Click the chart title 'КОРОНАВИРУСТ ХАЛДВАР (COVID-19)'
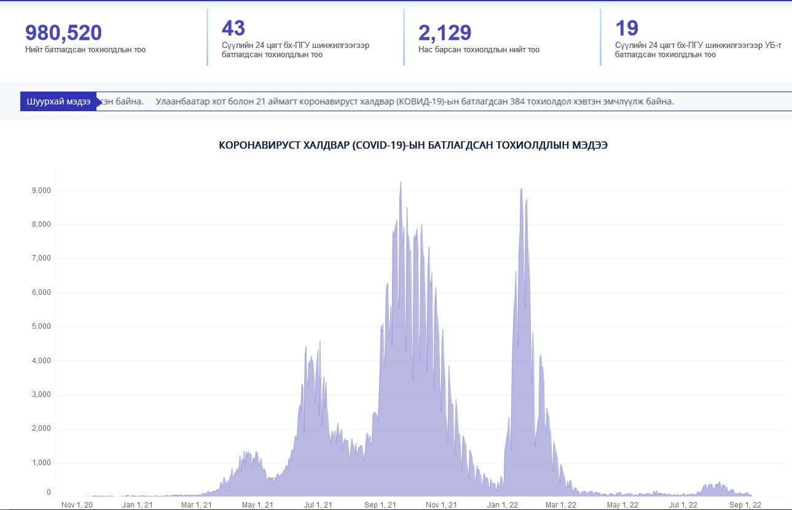Screen dimensions: 792x510 coord(413,146)
